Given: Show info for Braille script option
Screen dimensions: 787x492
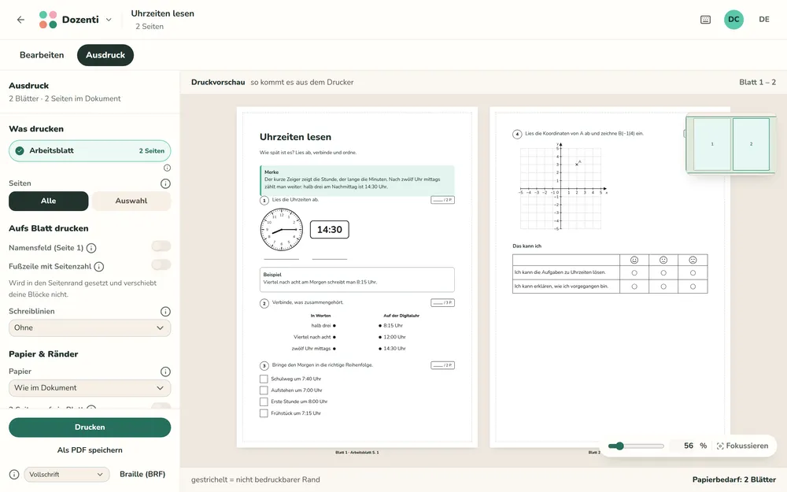Looking at the screenshot, I should tap(14, 475).
